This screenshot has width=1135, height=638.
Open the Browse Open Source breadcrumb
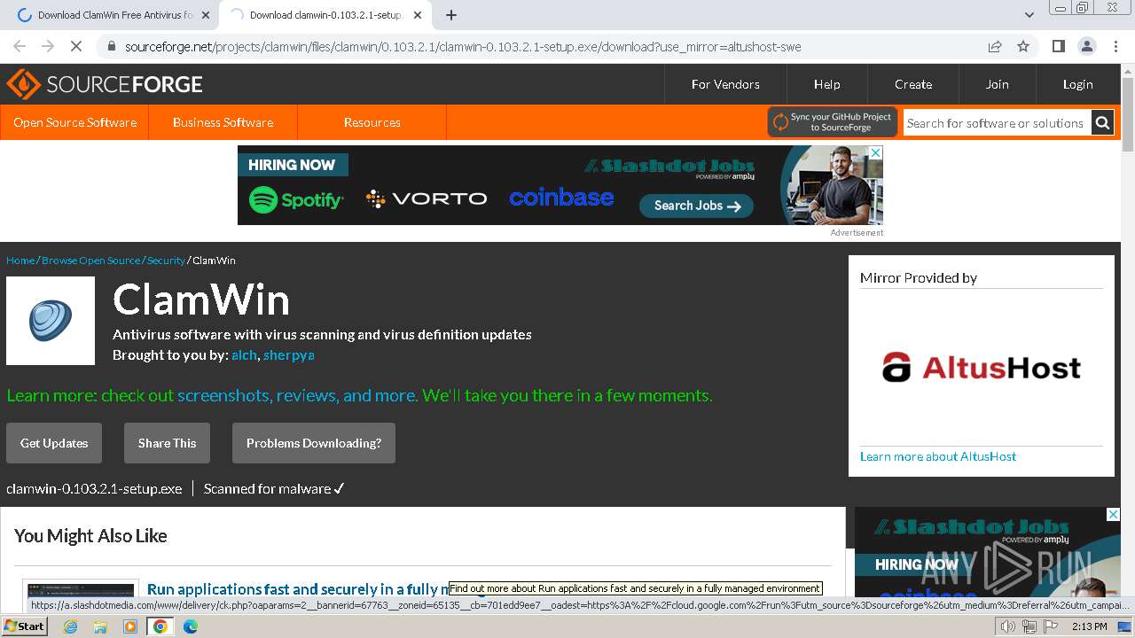(x=90, y=261)
